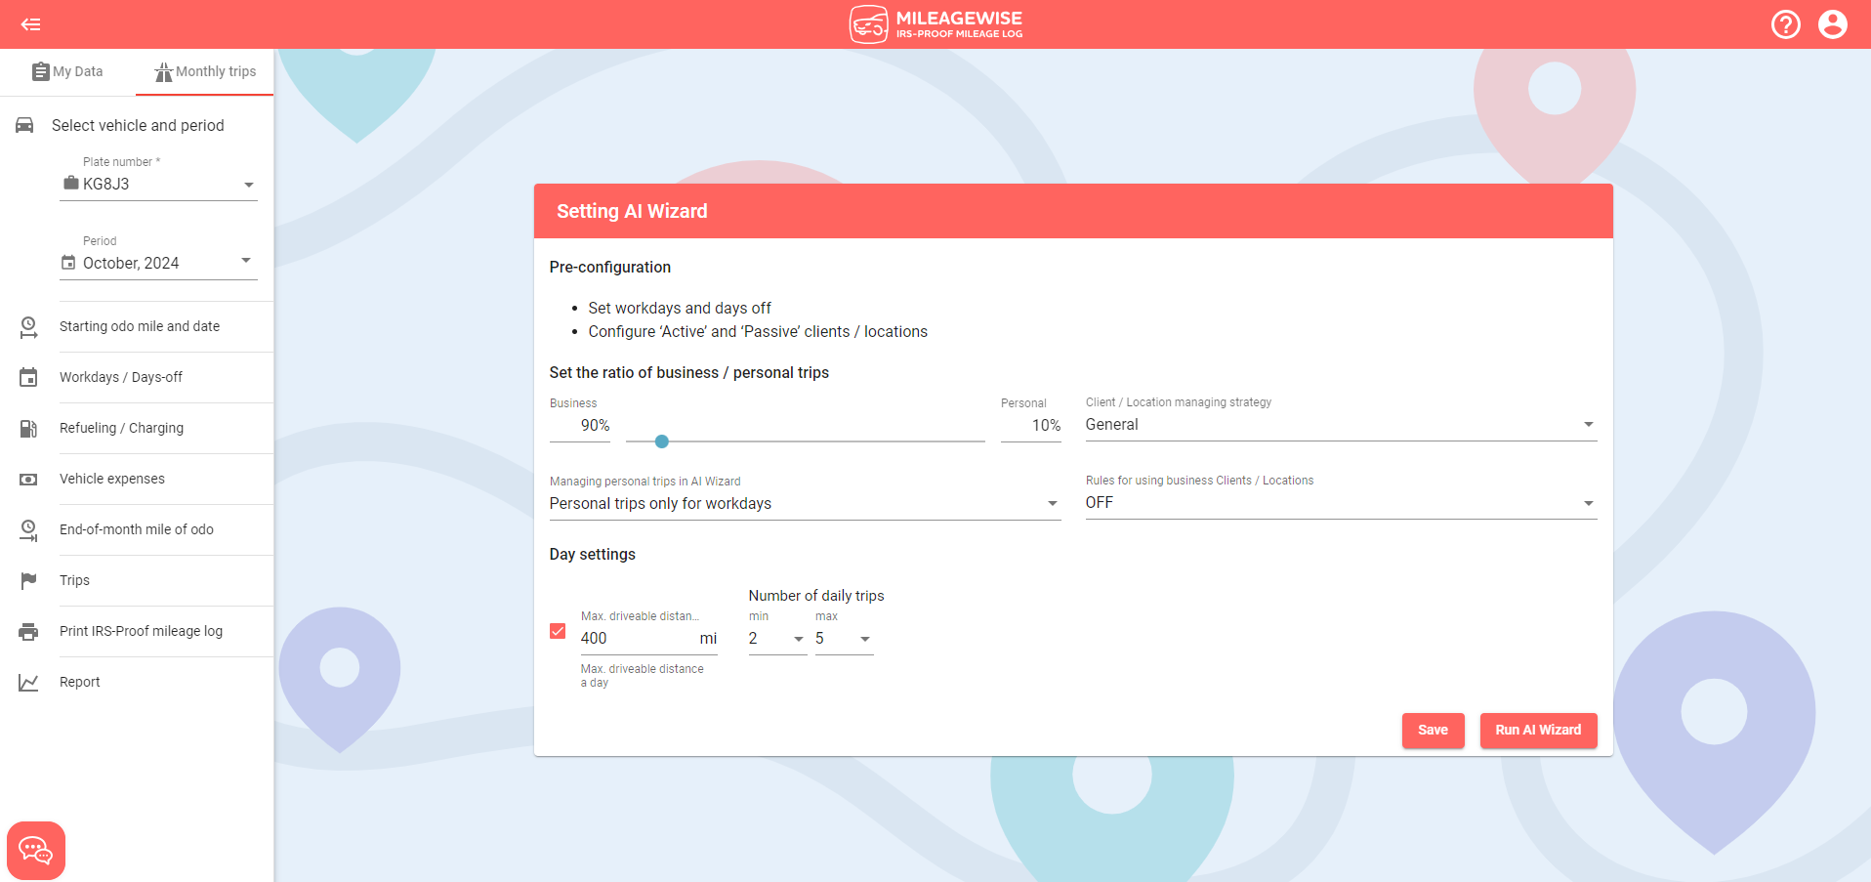Open Print IRS-Proof mileage log
Screen dimensions: 1871x882
click(x=137, y=631)
